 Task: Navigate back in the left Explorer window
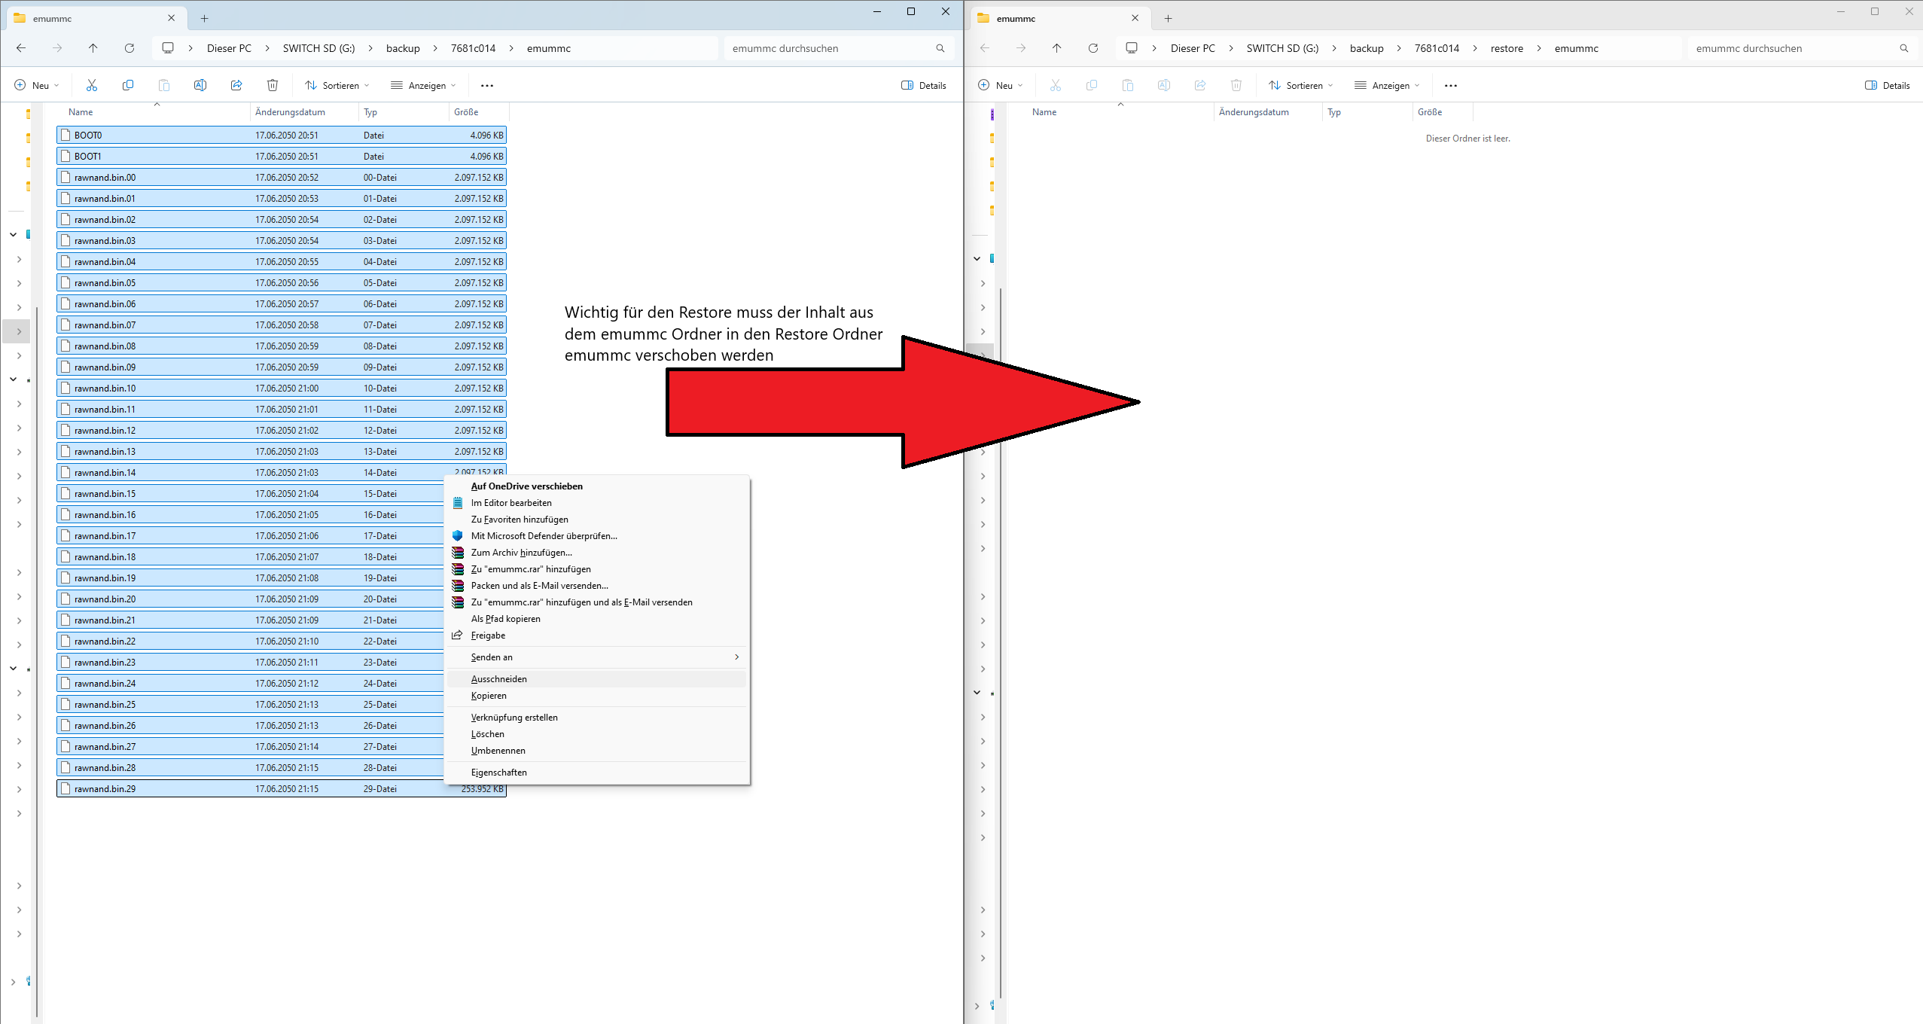tap(21, 48)
